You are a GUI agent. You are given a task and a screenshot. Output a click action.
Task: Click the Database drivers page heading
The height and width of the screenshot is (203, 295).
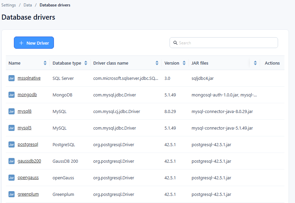pos(28,17)
